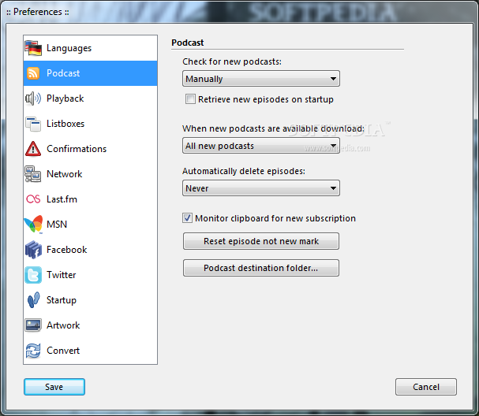Open Last.fm settings label
This screenshot has width=479, height=416.
coord(62,199)
